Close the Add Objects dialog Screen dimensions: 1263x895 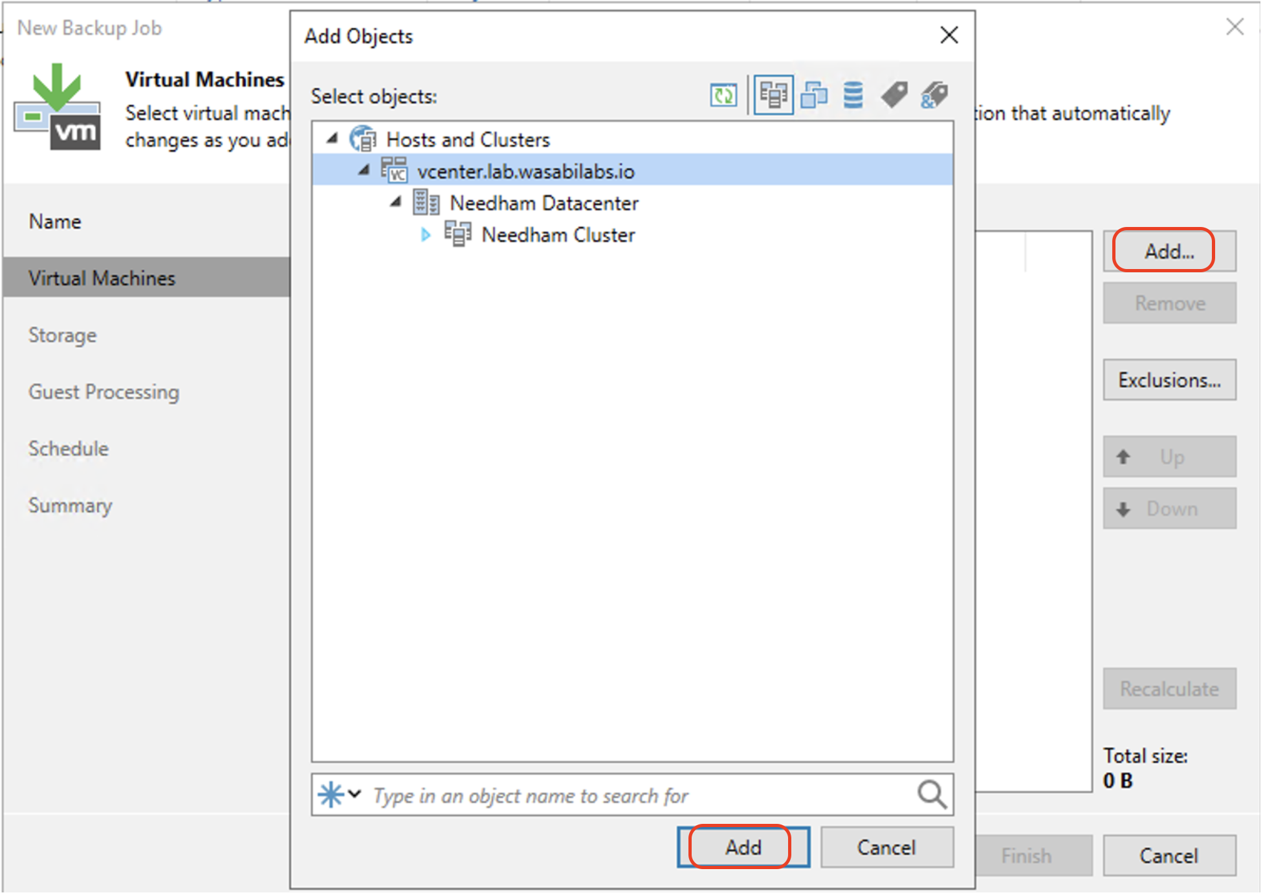tap(949, 35)
